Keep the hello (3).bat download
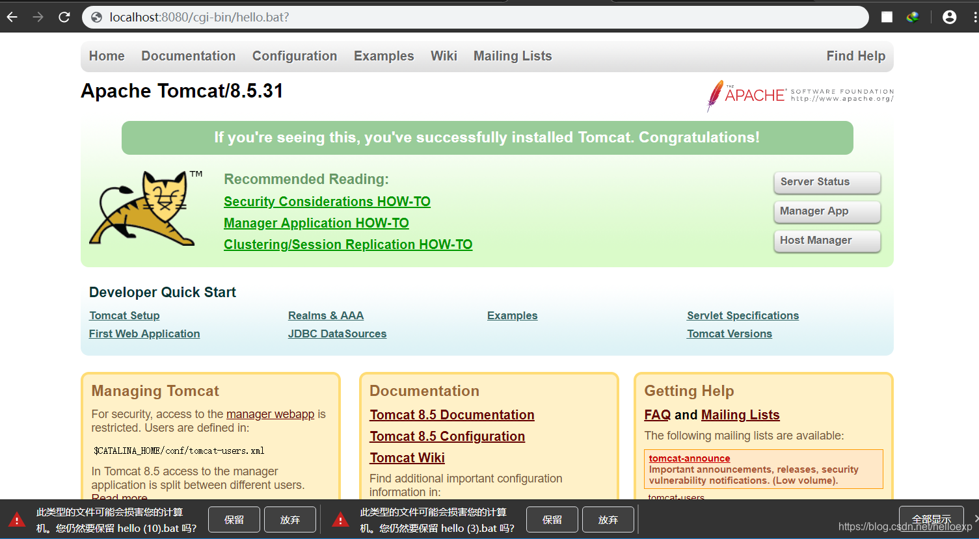 [x=552, y=519]
